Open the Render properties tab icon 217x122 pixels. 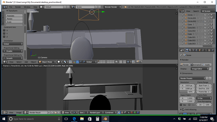point(187,50)
